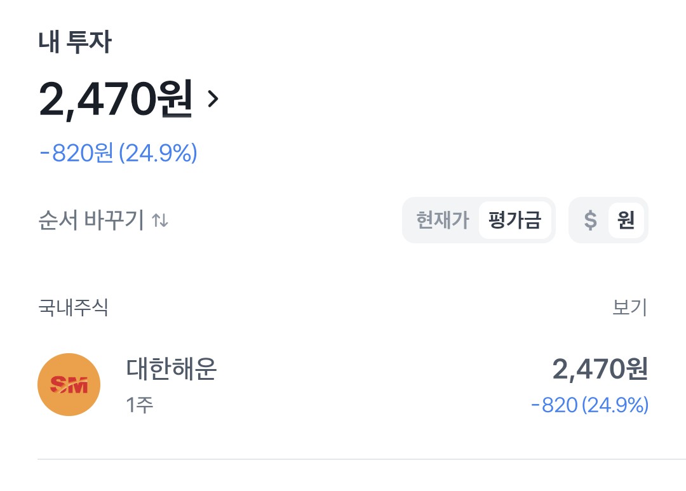
Task: Click 대한해운's -820 (24.9%) loss figure
Action: coord(589,405)
